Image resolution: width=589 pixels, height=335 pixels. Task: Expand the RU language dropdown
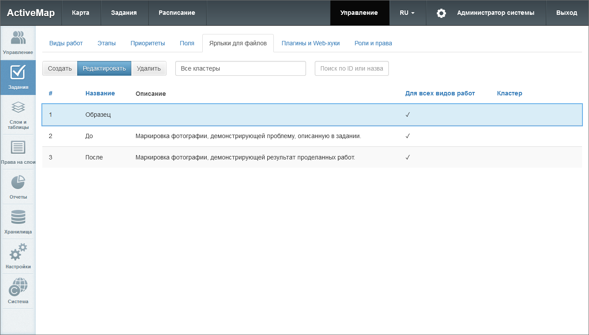point(407,13)
